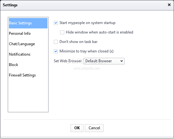Click the Settings title bar text

[x=10, y=5]
